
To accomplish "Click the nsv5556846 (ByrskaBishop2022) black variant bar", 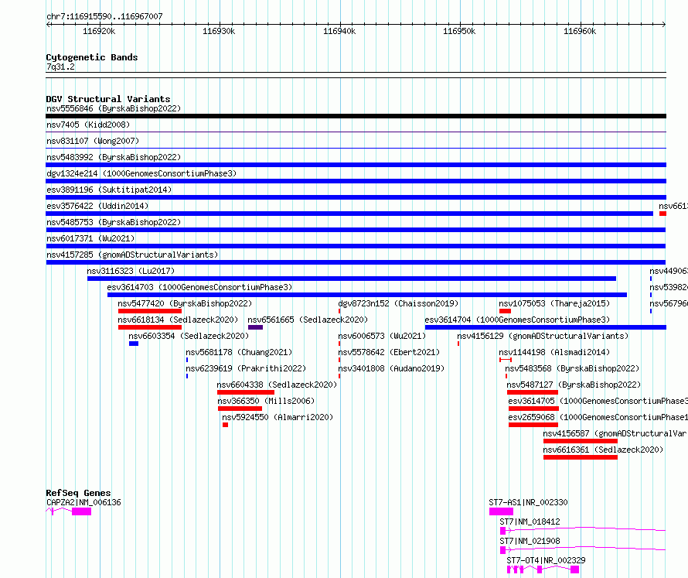I will point(356,116).
